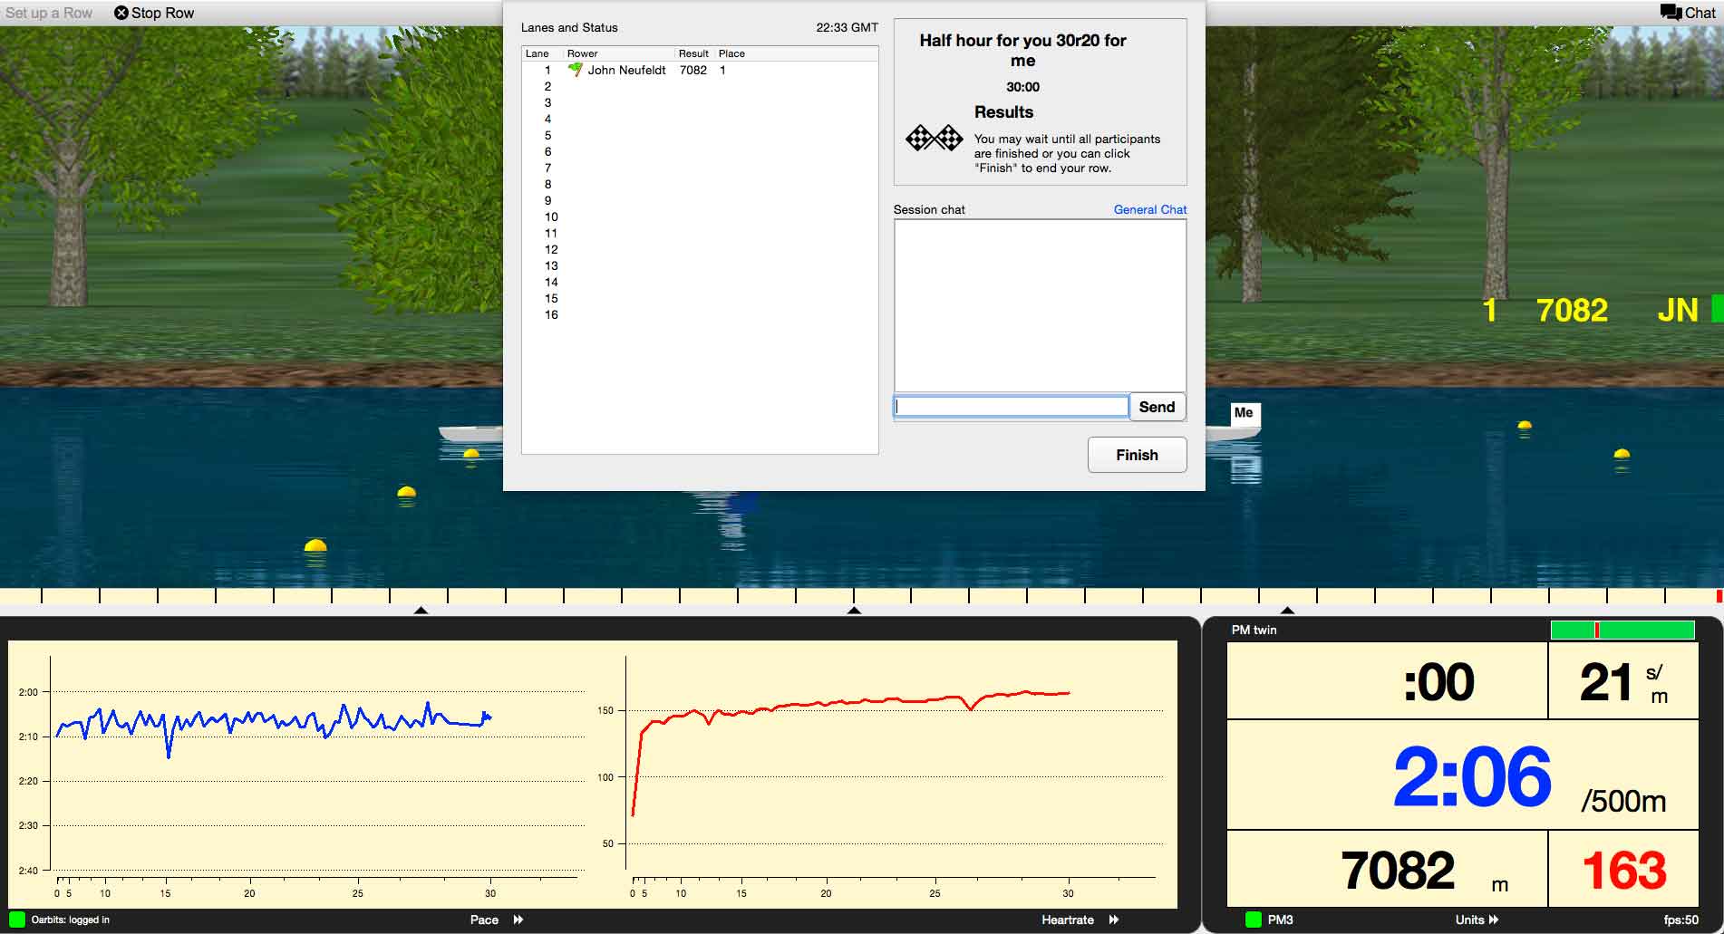This screenshot has width=1724, height=934.
Task: Send the session chat message
Action: click(x=1157, y=407)
